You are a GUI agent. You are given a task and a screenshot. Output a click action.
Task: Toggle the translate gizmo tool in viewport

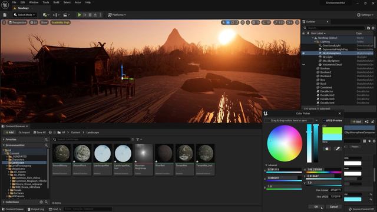pyautogui.click(x=228, y=22)
